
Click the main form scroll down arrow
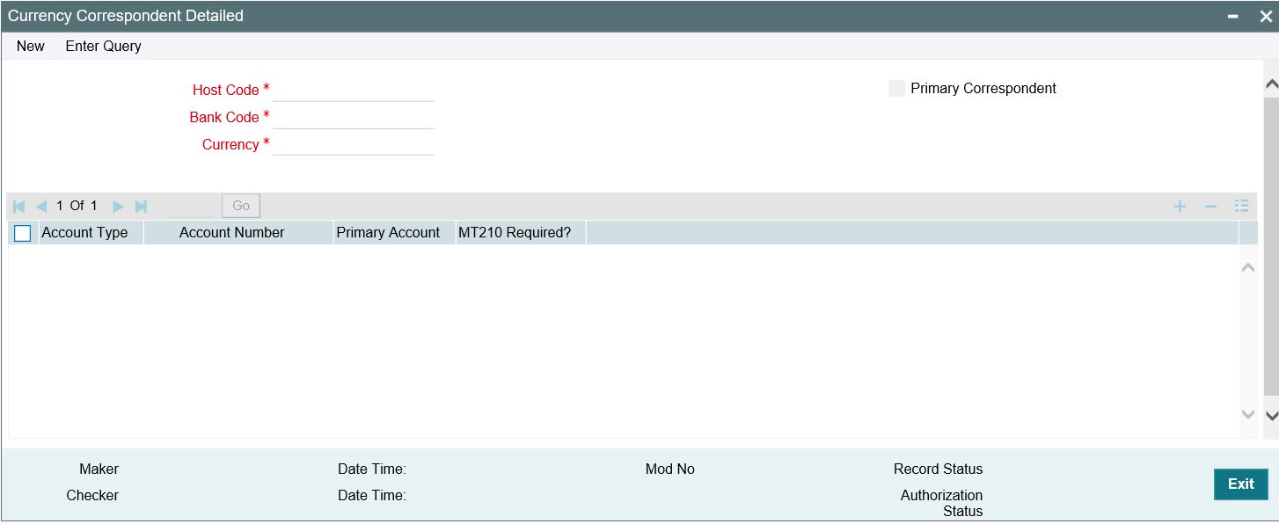(x=1270, y=415)
